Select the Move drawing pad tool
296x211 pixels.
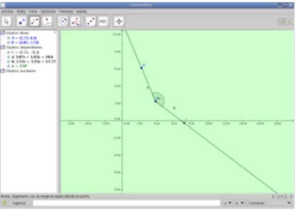[119, 22]
